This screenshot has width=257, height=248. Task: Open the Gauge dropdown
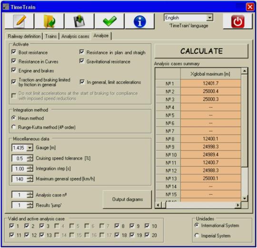coord(30,148)
